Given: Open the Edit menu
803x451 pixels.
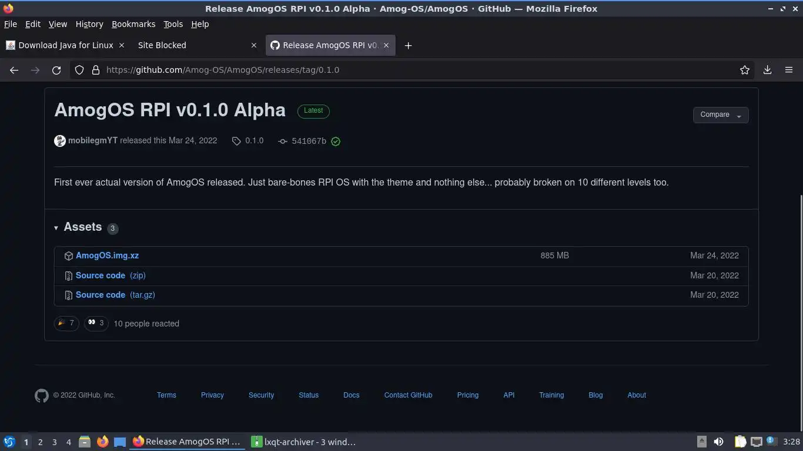Looking at the screenshot, I should (33, 24).
